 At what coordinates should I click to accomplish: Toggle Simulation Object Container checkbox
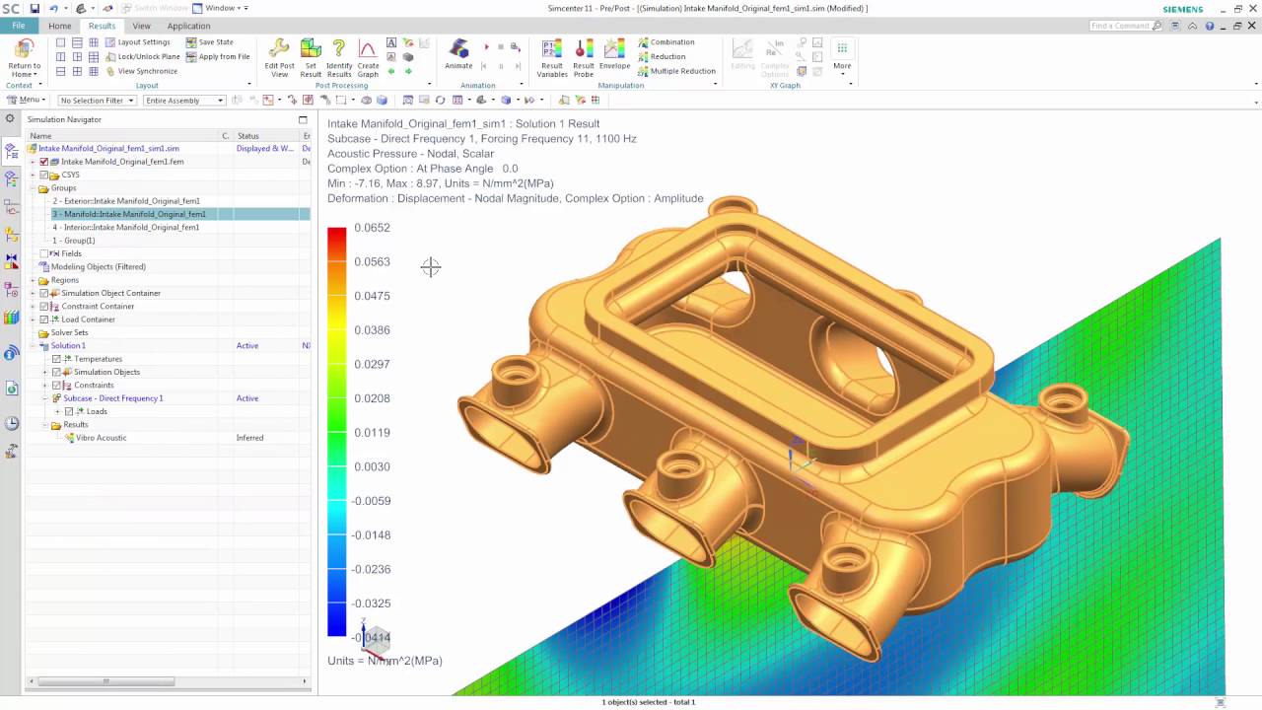43,293
